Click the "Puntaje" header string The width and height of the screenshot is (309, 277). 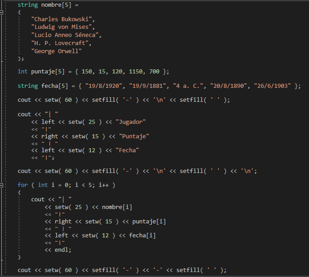point(134,136)
